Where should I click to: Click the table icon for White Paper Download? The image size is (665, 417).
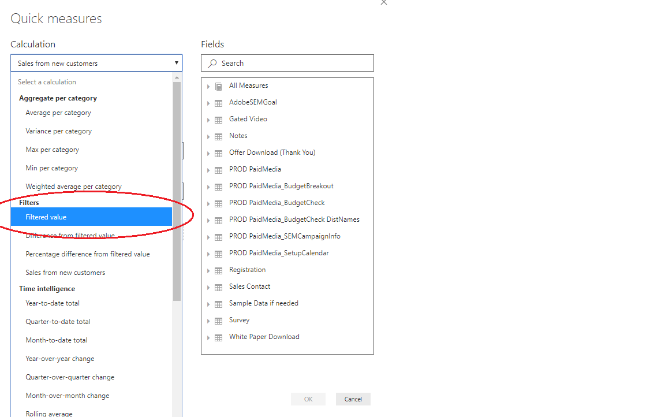tap(218, 338)
